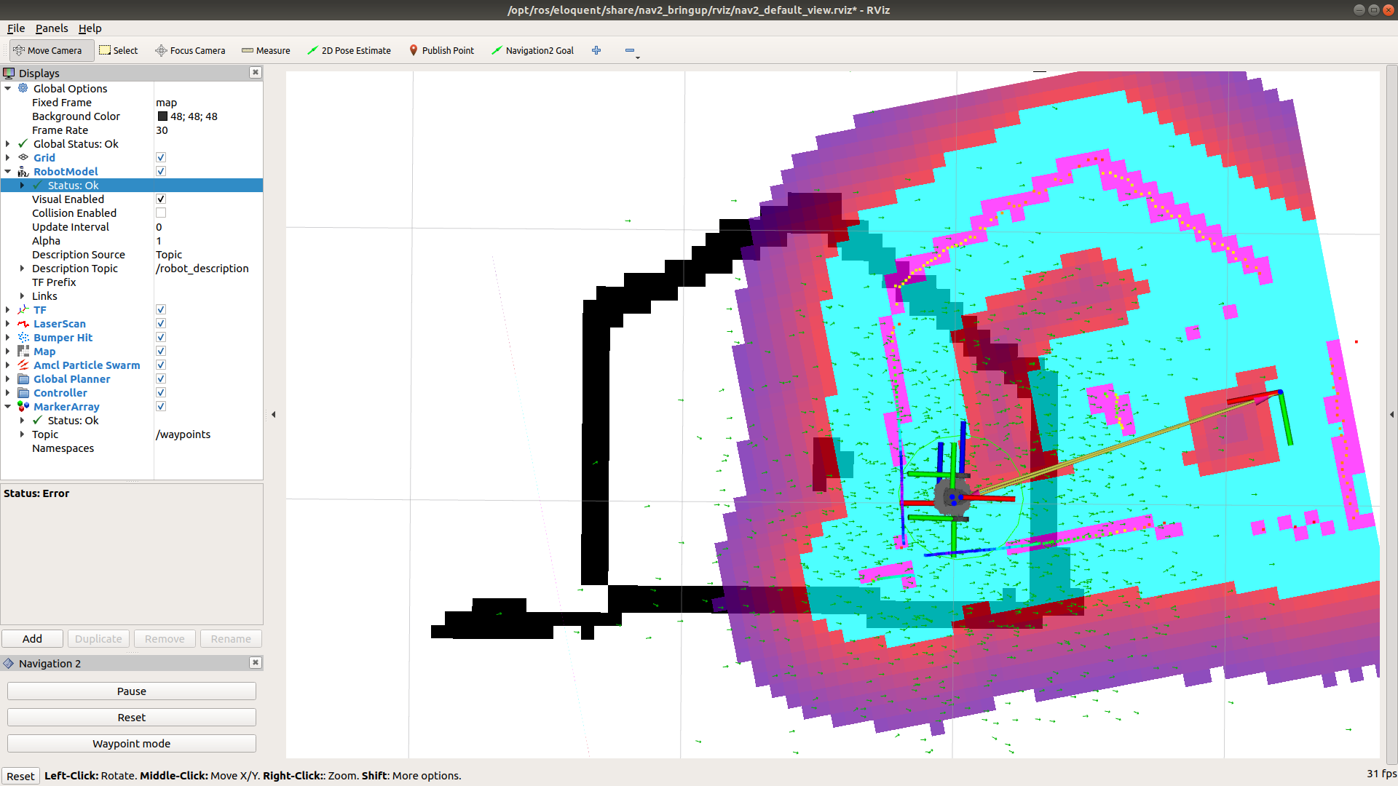Close the Navigation 2 panel
Screen dimensions: 1398x786
point(255,662)
